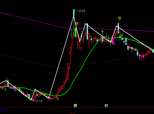154x114 pixels.
Task: Click the green down arrow below the right 顶
Action: [x=122, y=35]
